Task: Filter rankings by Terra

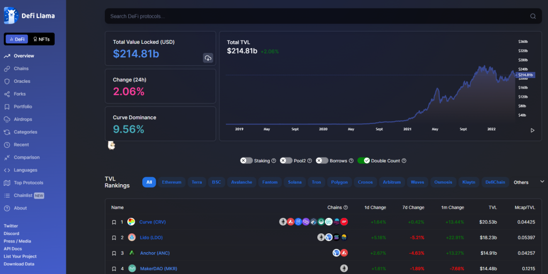Action: (197, 182)
